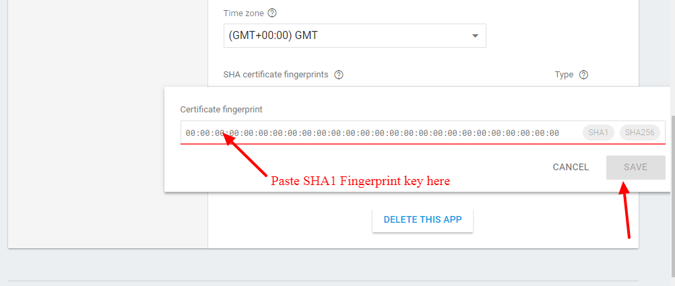Image resolution: width=675 pixels, height=286 pixels.
Task: Select the SHA1 type chip
Action: pos(598,133)
